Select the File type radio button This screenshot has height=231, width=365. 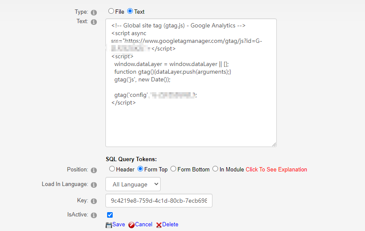coord(111,11)
